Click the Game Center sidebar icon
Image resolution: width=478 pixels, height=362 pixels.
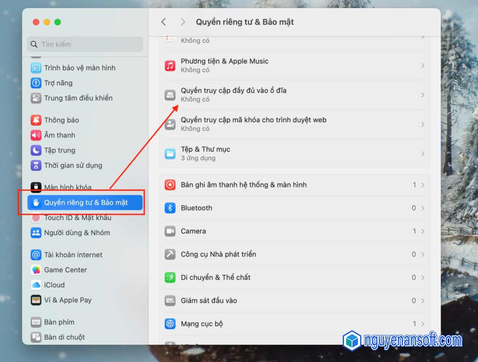tap(36, 270)
